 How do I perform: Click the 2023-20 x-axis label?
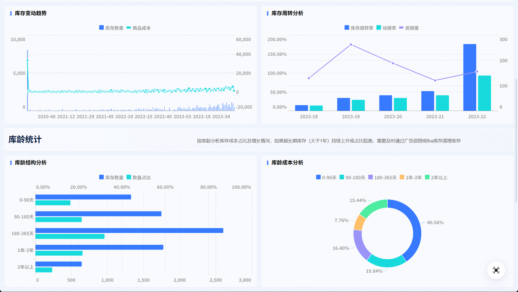pos(393,117)
